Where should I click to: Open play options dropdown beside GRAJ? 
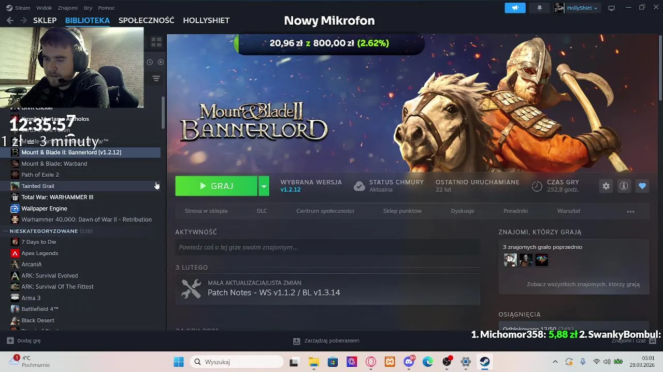(x=264, y=186)
